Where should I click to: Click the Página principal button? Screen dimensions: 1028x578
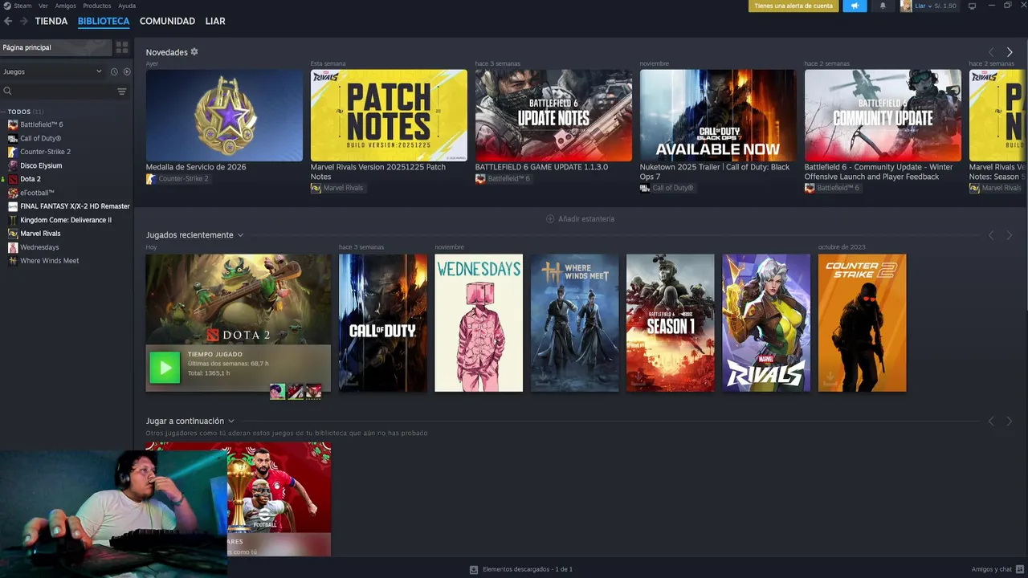(55, 47)
